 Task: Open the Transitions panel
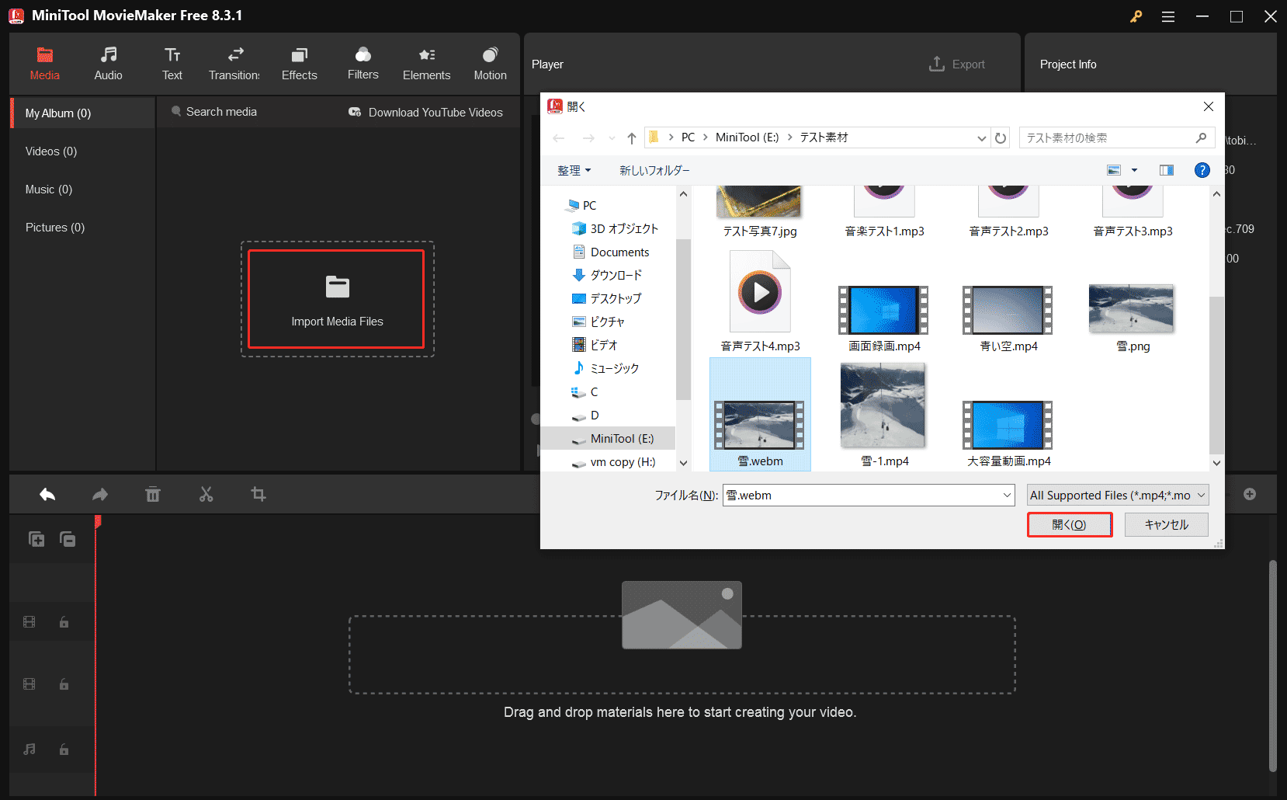pyautogui.click(x=234, y=62)
